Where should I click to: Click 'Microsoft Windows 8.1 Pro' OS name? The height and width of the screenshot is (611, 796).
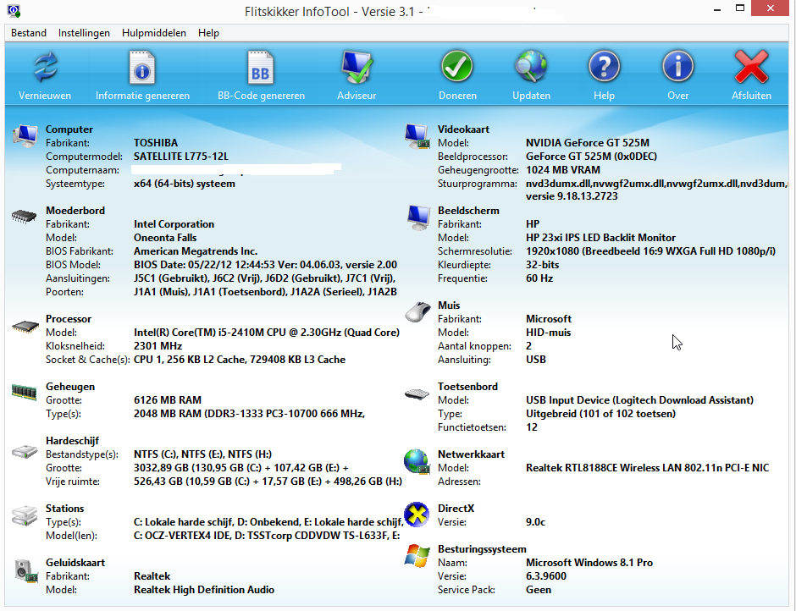[x=589, y=562]
